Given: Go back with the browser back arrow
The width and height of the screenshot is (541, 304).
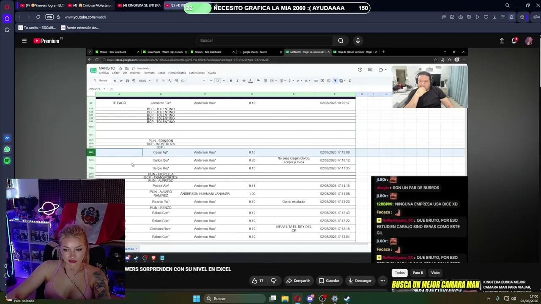Looking at the screenshot, I should [x=19, y=17].
